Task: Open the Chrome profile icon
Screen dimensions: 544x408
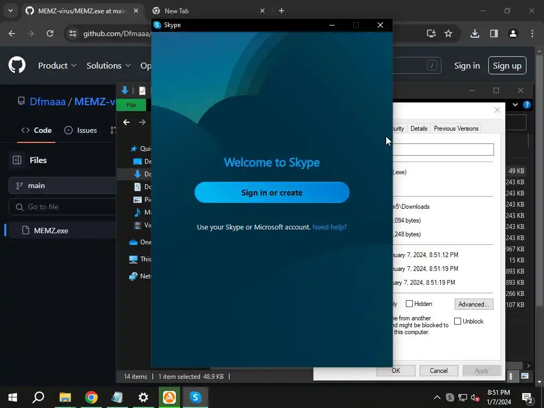Action: tap(513, 33)
